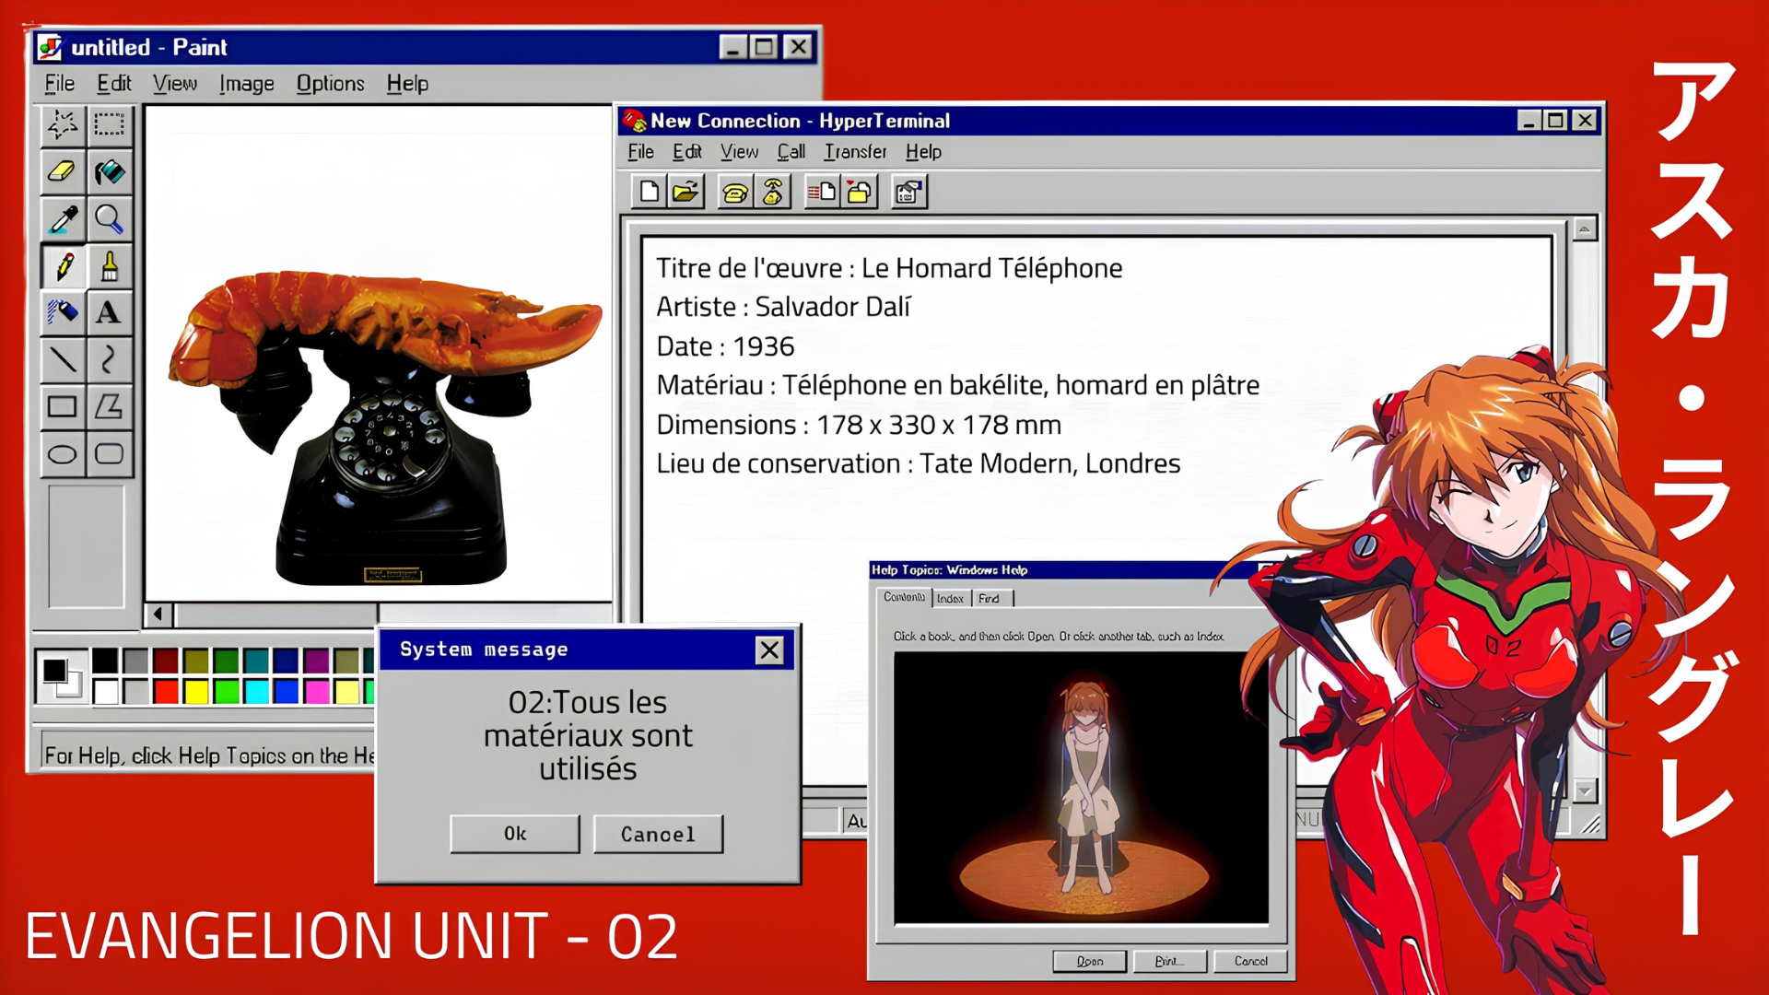Pick the magenta palette swatch in Paint
The width and height of the screenshot is (1769, 995).
pos(317,691)
